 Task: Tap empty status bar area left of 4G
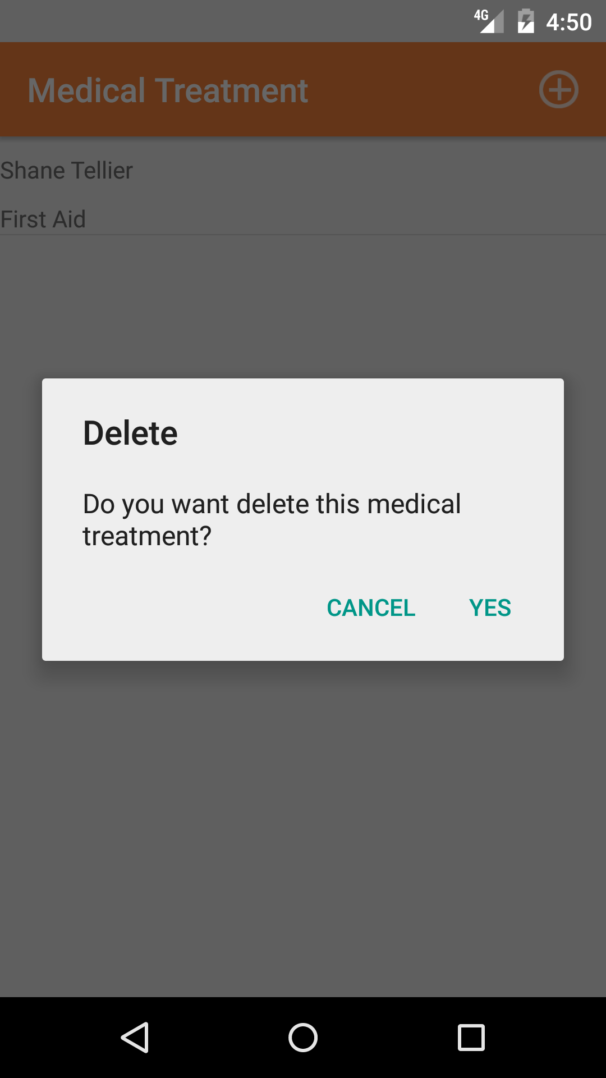224,21
